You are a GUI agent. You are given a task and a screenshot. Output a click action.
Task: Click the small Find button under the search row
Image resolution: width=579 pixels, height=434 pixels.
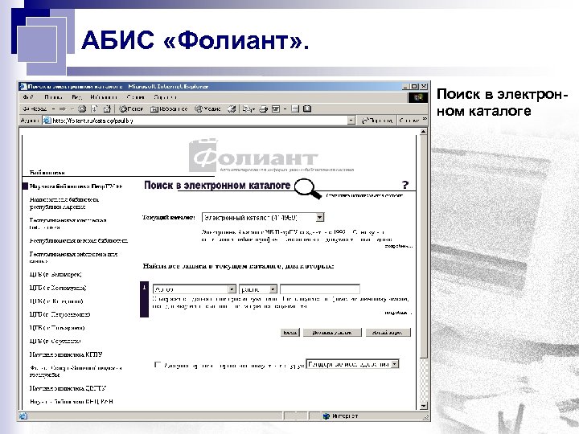[x=289, y=333]
